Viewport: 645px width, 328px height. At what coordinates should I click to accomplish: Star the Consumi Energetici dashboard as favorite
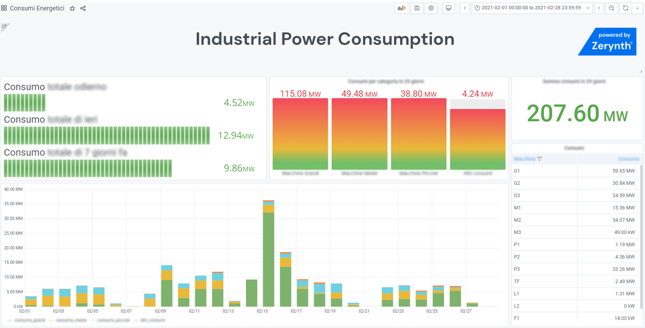coord(72,8)
